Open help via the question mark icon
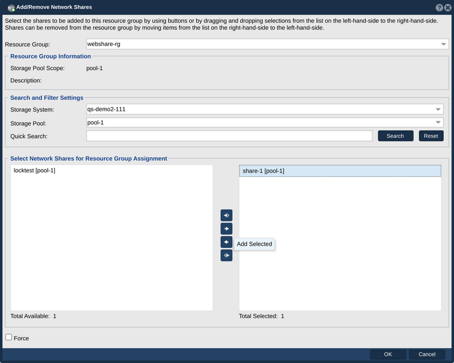The height and width of the screenshot is (363, 454). (x=439, y=7)
